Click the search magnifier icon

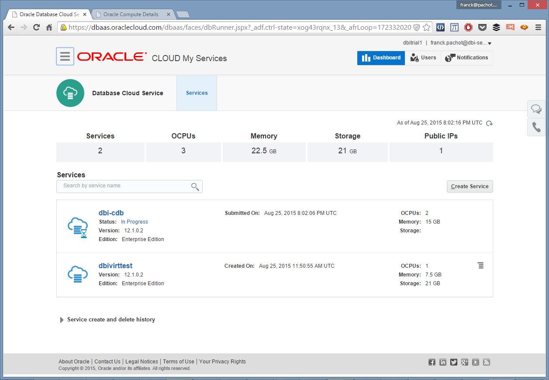coord(195,187)
